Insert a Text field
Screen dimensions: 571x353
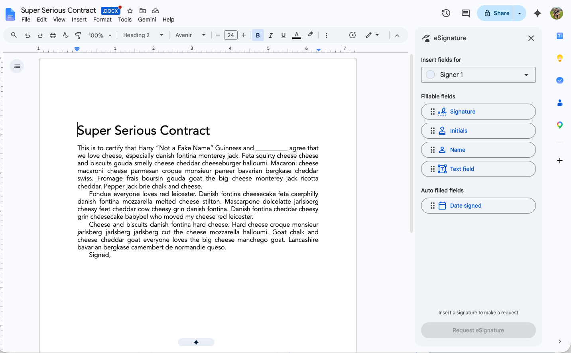pyautogui.click(x=478, y=169)
